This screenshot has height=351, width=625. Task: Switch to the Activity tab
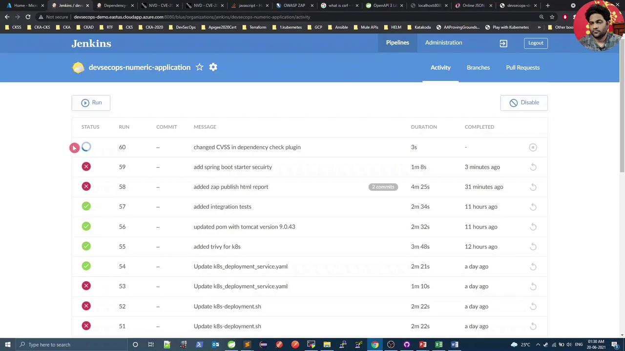click(x=440, y=68)
